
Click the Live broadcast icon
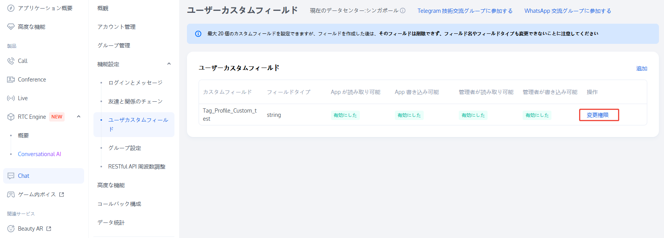(11, 98)
